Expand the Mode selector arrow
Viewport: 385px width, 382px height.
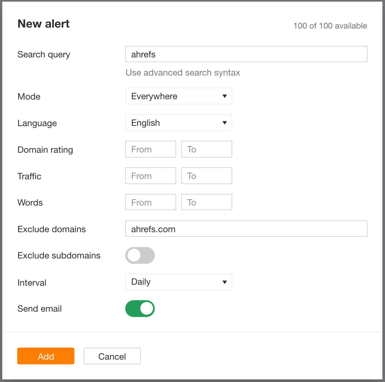pyautogui.click(x=225, y=96)
